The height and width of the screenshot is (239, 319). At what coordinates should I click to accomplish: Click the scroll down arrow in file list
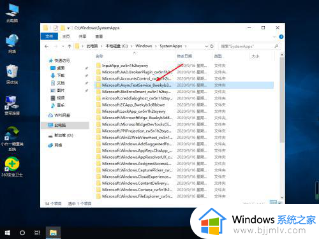click(x=282, y=197)
